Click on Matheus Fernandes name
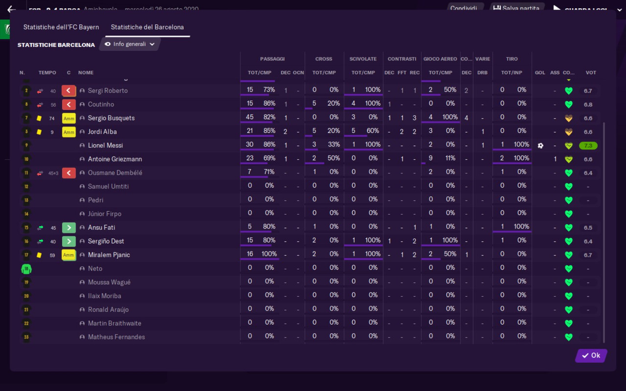Image resolution: width=626 pixels, height=391 pixels. pos(116,337)
